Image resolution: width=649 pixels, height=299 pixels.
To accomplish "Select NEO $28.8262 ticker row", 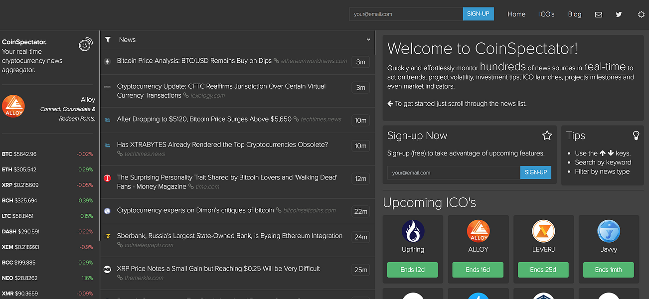I will [47, 278].
